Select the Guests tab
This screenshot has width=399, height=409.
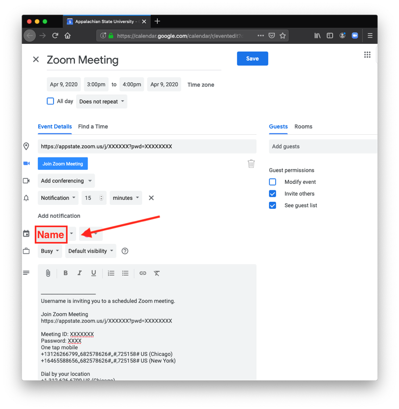coord(278,127)
